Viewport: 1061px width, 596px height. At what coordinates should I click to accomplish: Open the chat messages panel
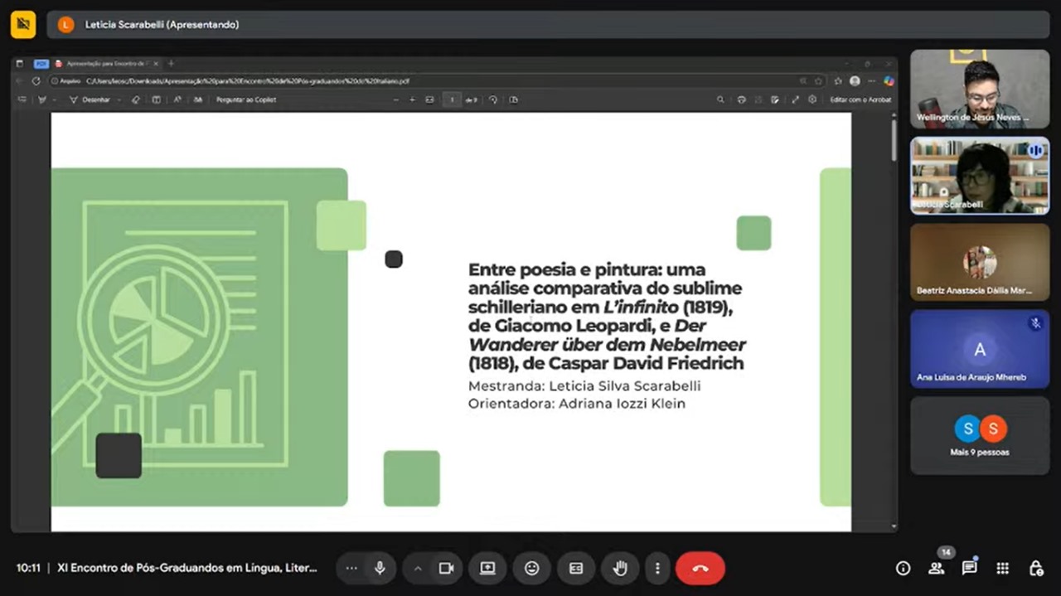click(x=969, y=568)
